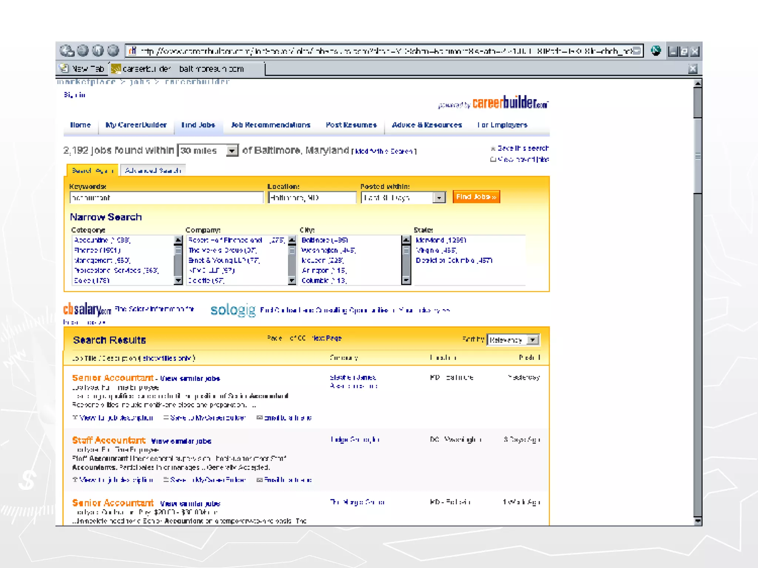The width and height of the screenshot is (758, 568).
Task: Click the page's vertical scrollbar thumb
Action: pyautogui.click(x=697, y=155)
